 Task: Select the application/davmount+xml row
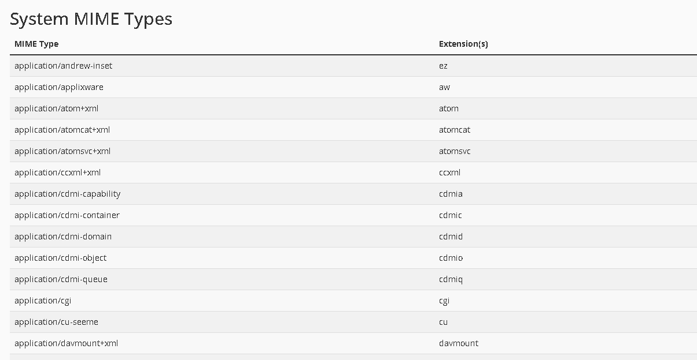[353, 343]
